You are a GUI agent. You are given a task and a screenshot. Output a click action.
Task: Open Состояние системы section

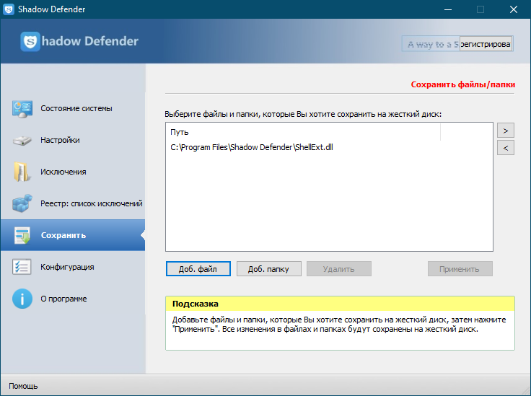(76, 108)
